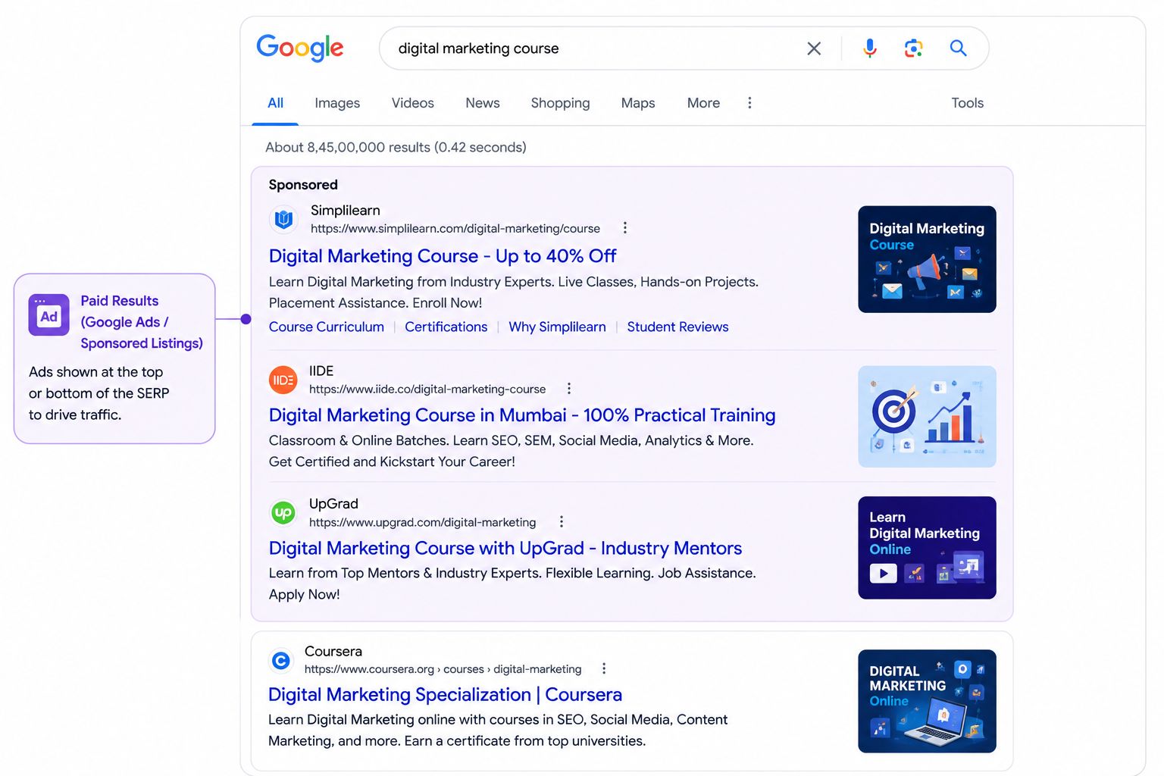Open 'Digital Marketing Course with UpGrad' ad
The height and width of the screenshot is (776, 1164).
(505, 549)
